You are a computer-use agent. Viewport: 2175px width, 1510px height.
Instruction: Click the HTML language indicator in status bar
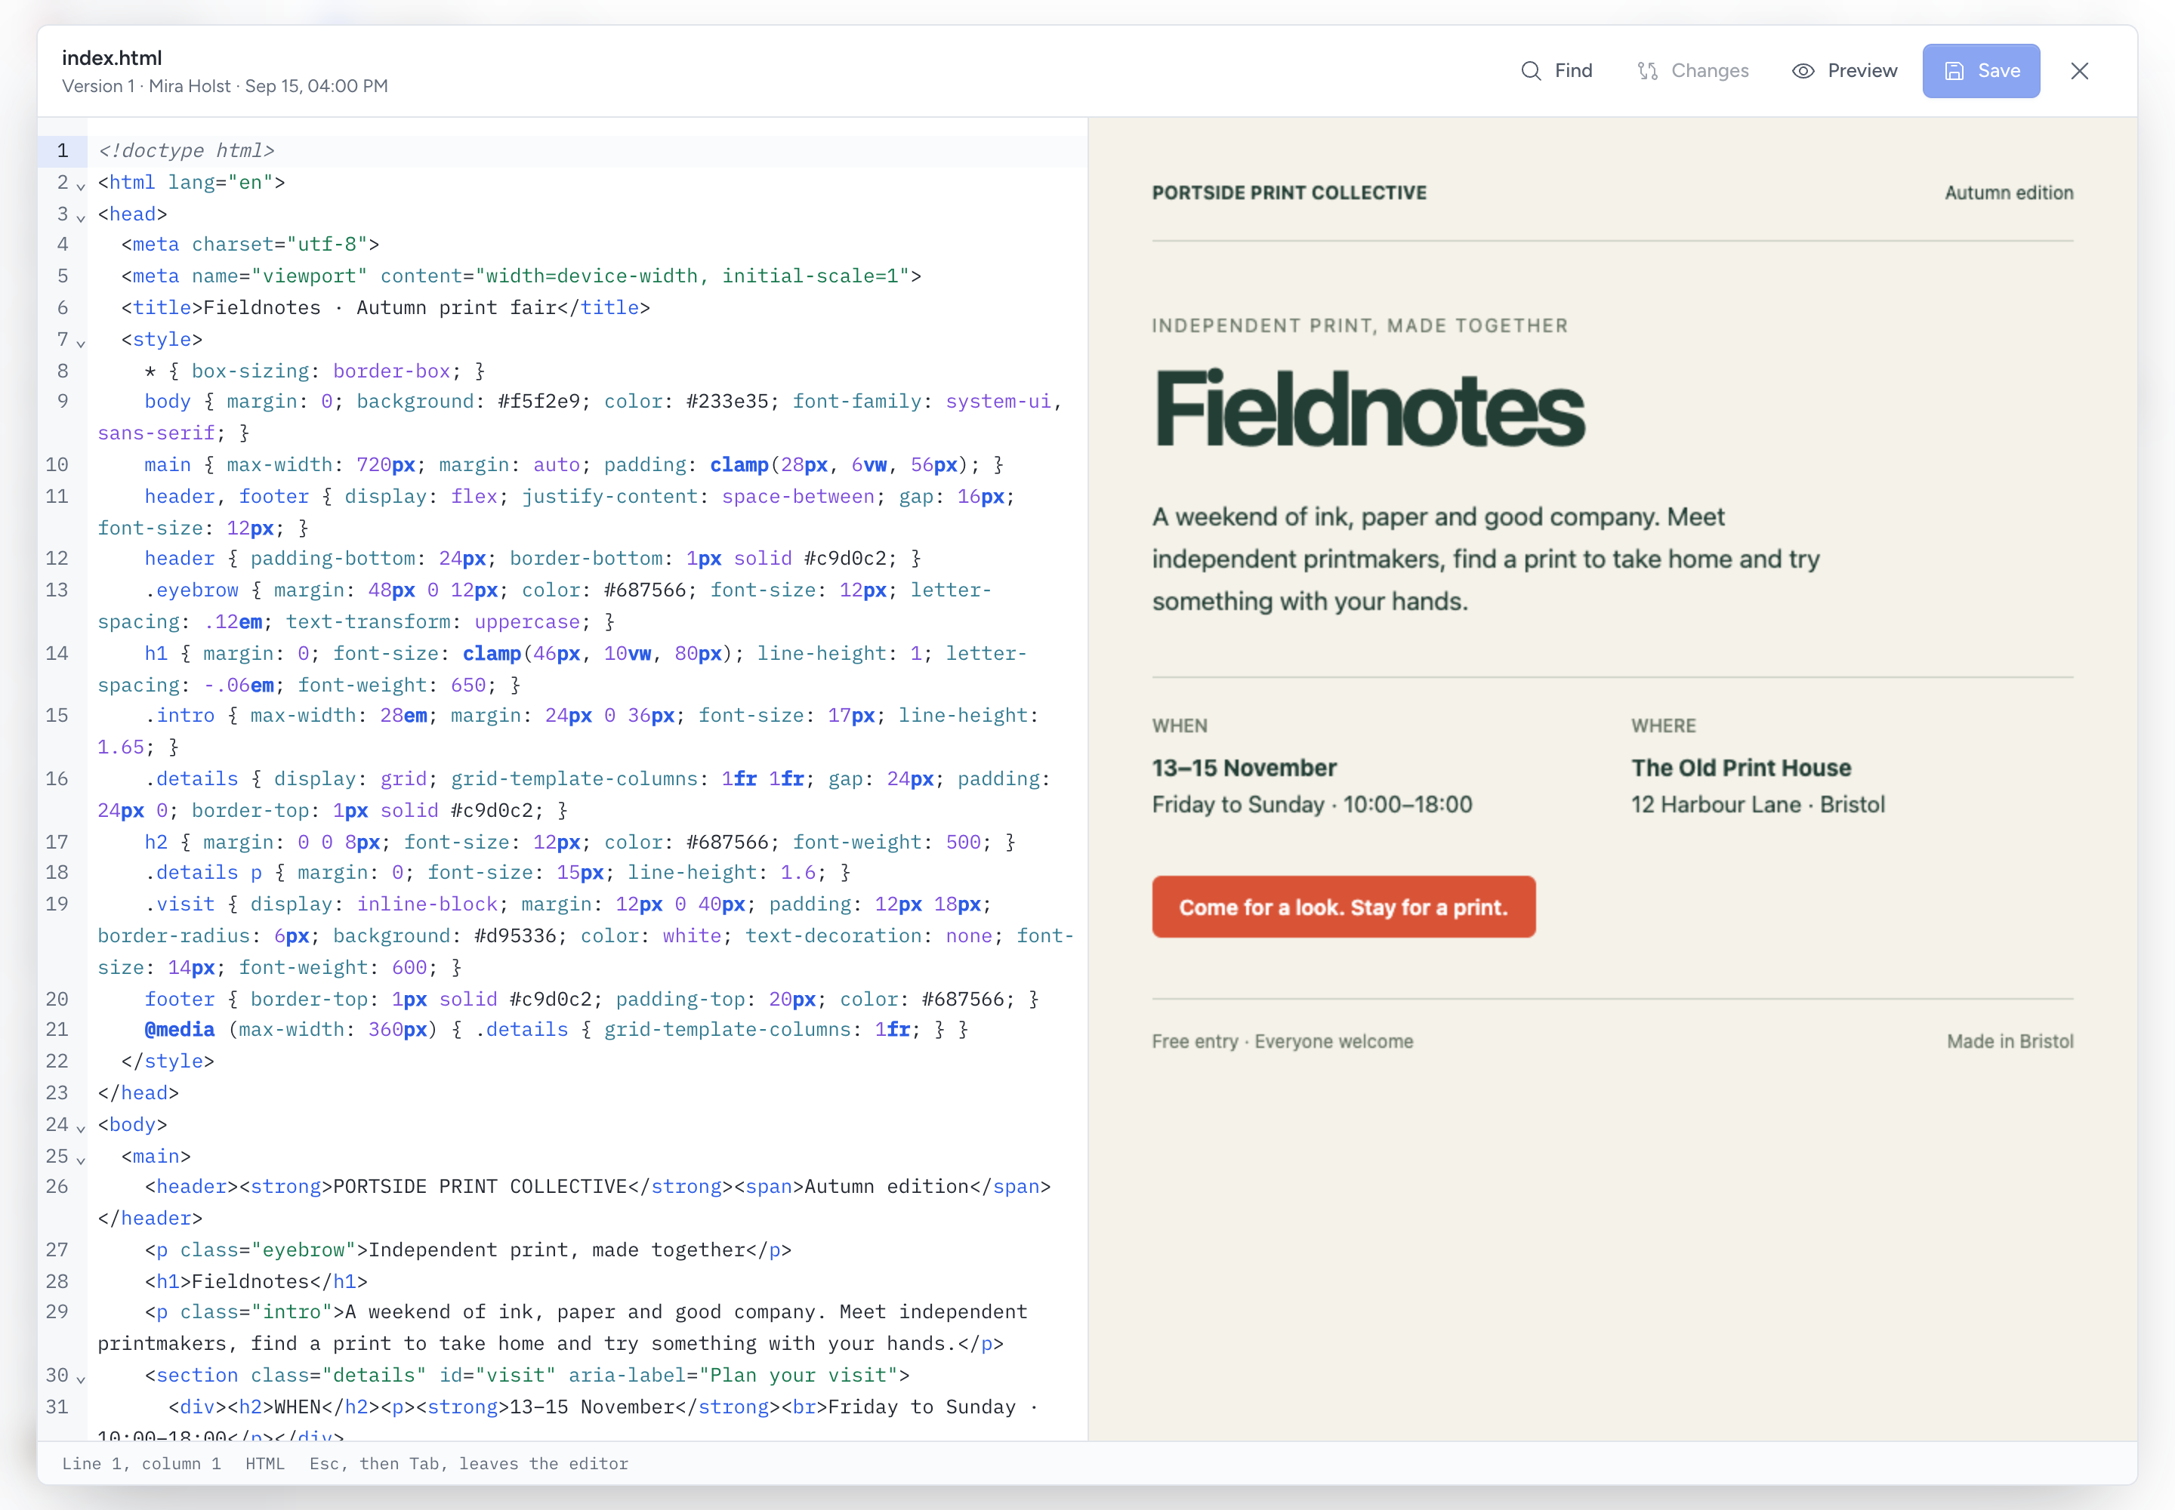(265, 1462)
